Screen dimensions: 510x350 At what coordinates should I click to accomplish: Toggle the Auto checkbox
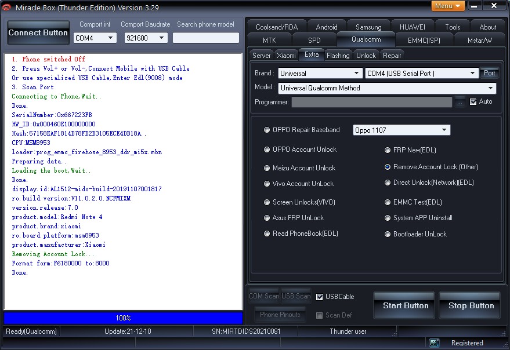pyautogui.click(x=473, y=102)
